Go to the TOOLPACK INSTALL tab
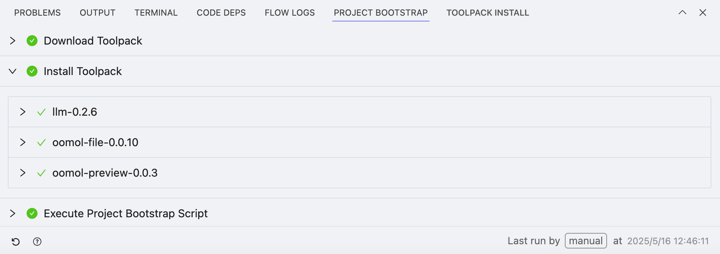Screen dimensions: 720x254 coord(487,13)
